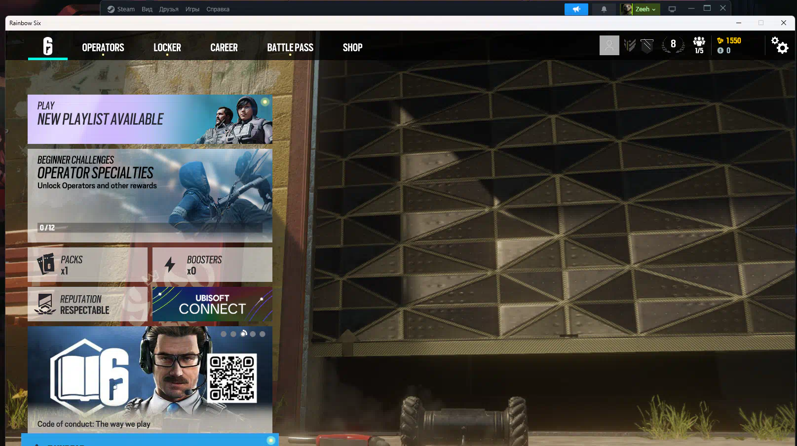Click the QR code in news card
This screenshot has height=446, width=797.
(x=232, y=378)
